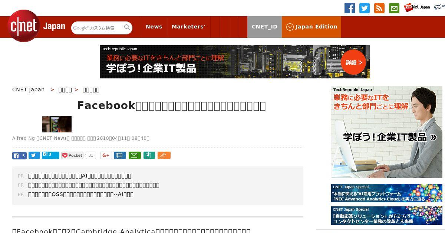The width and height of the screenshot is (445, 233).
Task: Open the Marketers' menu
Action: pyautogui.click(x=188, y=27)
